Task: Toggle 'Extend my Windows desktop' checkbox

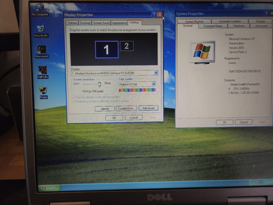Action: tap(73, 101)
